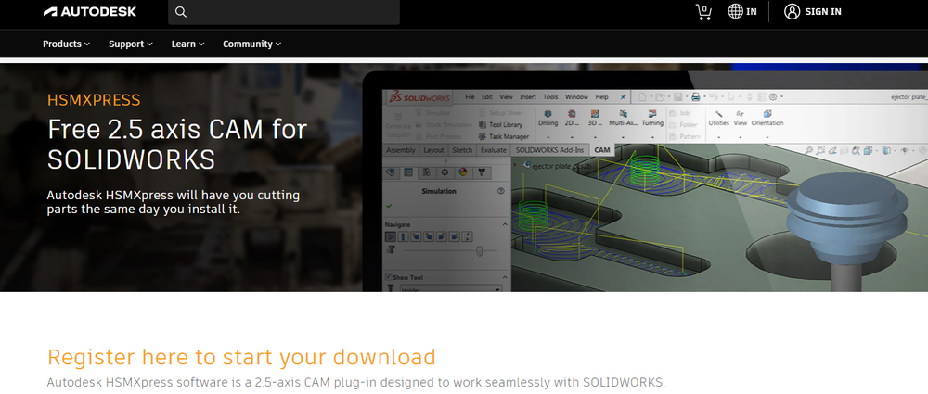
Task: Open the FeatureManager tree panel tab
Action: [x=390, y=172]
